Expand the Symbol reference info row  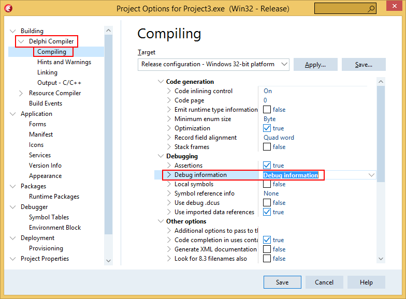[169, 193]
